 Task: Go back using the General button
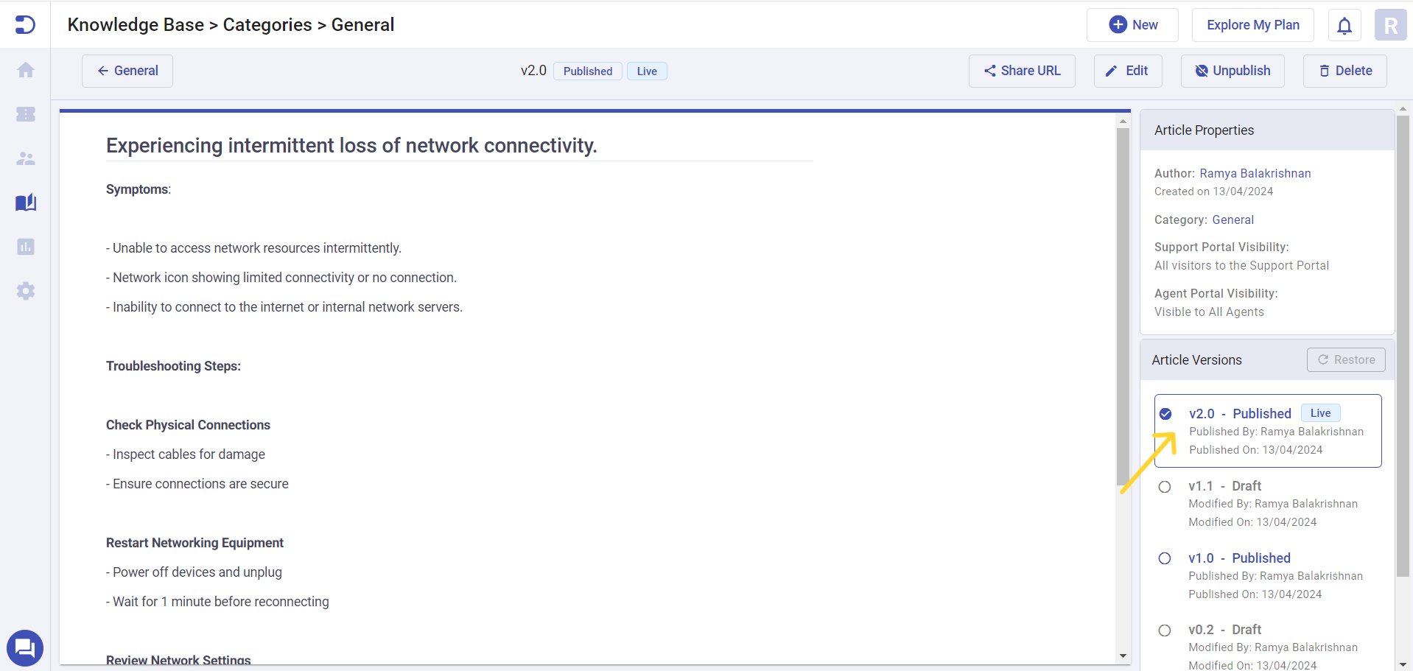click(x=127, y=71)
